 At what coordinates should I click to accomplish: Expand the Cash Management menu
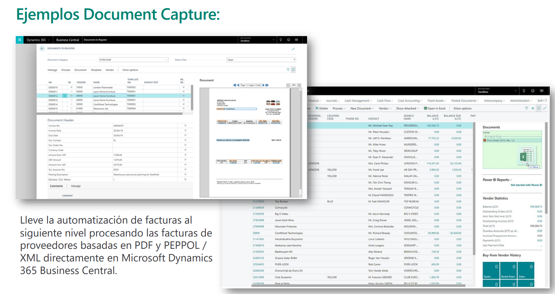click(358, 101)
